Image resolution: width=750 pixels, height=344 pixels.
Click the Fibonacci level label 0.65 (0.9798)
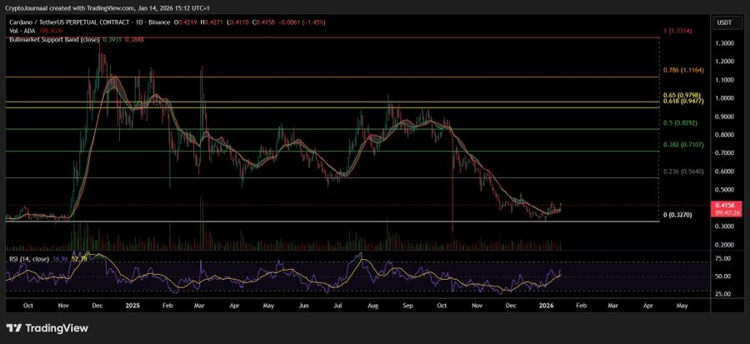pos(683,96)
